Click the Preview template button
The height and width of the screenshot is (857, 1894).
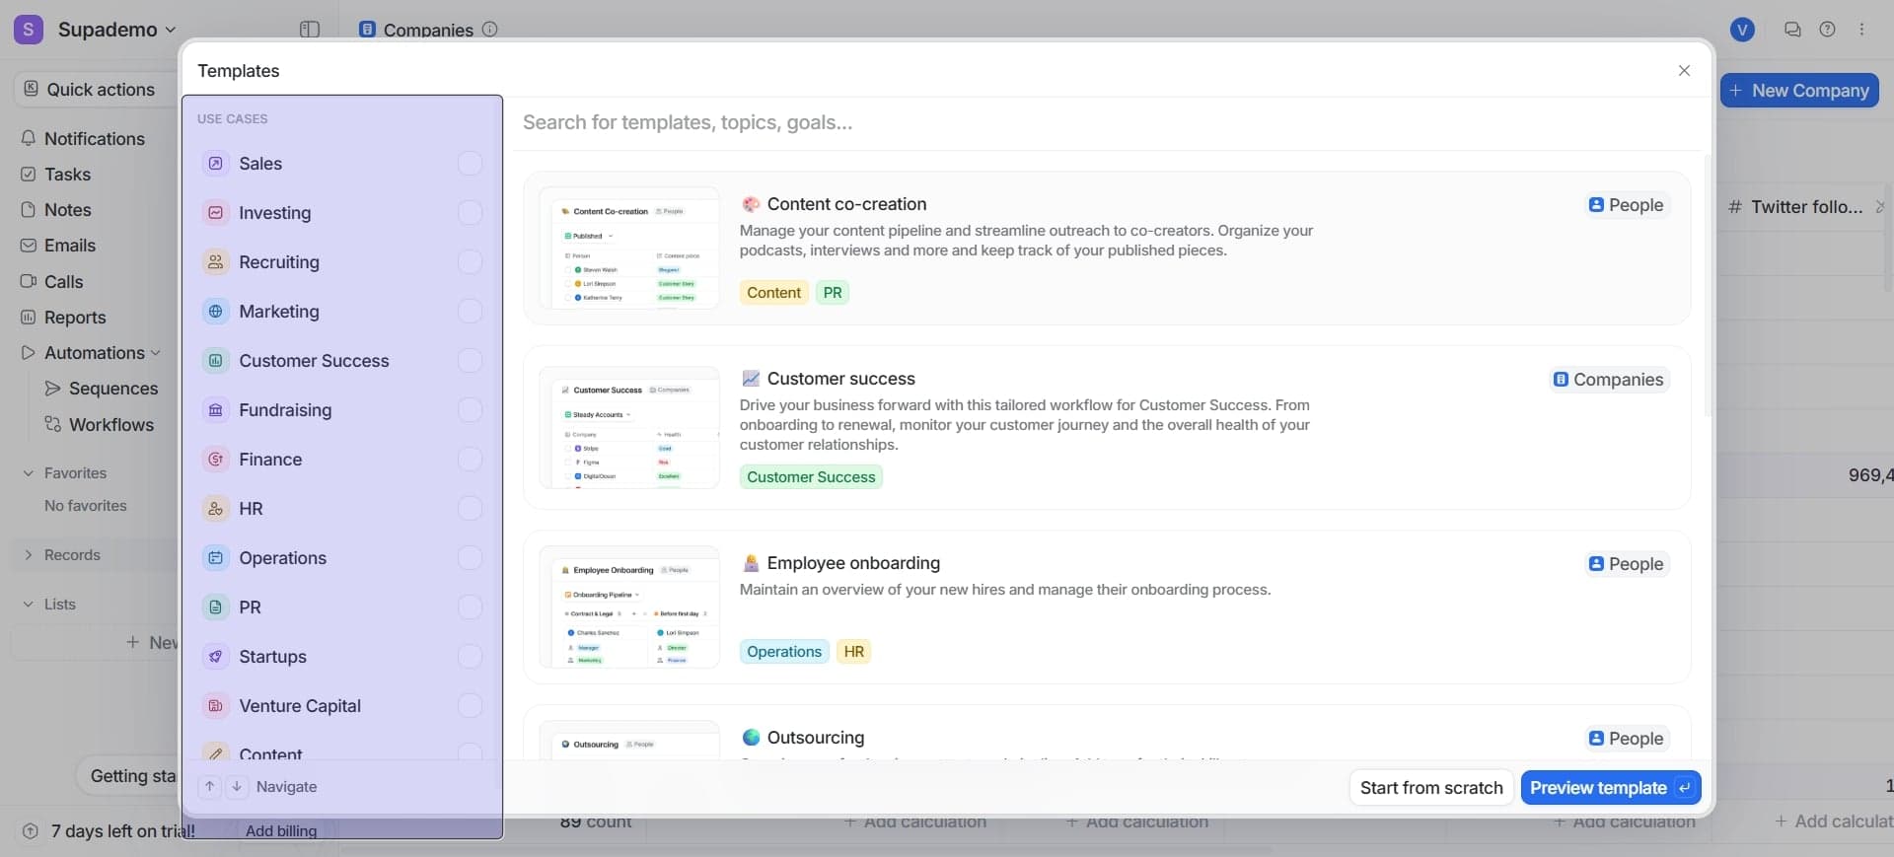(1609, 788)
